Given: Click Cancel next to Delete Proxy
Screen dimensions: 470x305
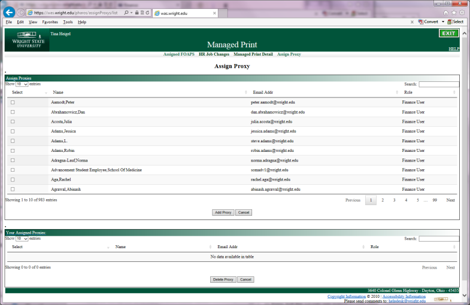Looking at the screenshot, I should click(x=245, y=279).
